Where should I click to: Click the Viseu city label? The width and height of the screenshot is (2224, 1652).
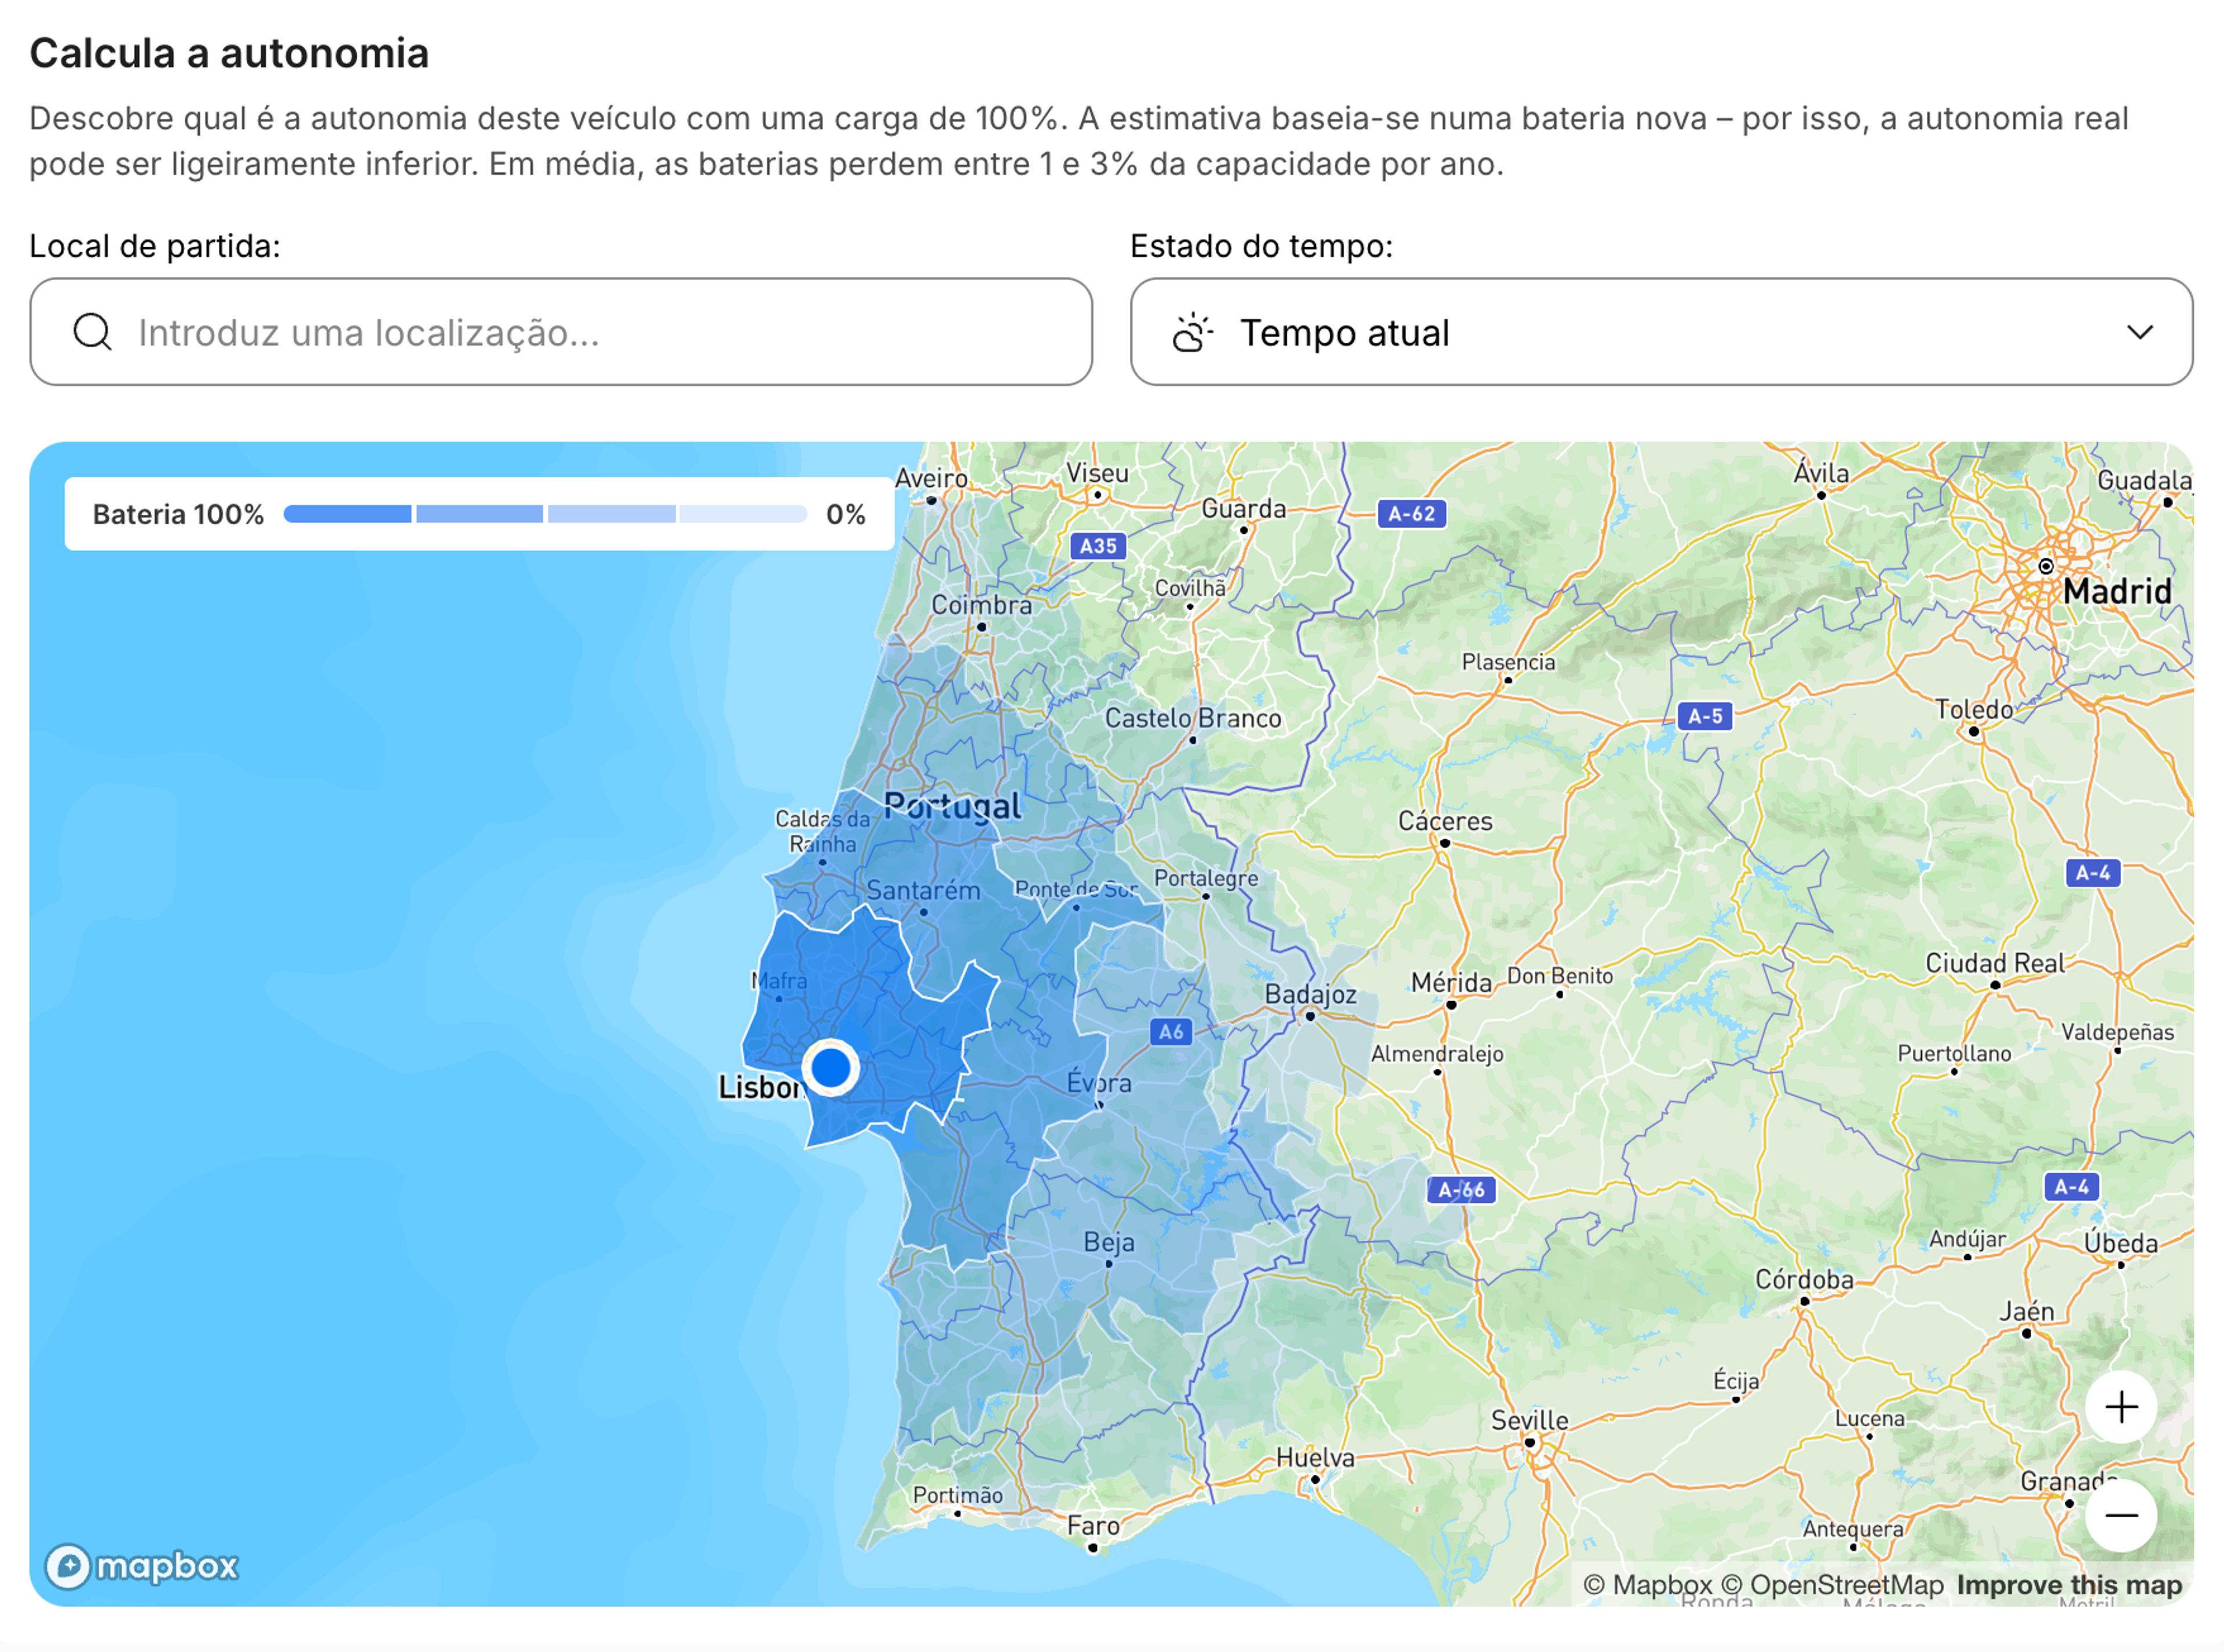pos(1097,473)
